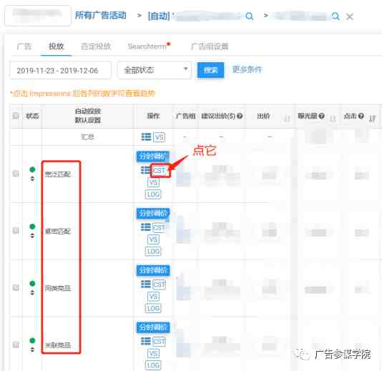The height and width of the screenshot is (371, 382).
Task: Open the VS comparison in the 汇总 row
Action: click(x=159, y=137)
